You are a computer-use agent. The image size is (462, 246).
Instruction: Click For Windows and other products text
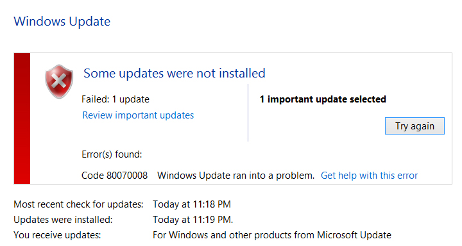(x=272, y=235)
